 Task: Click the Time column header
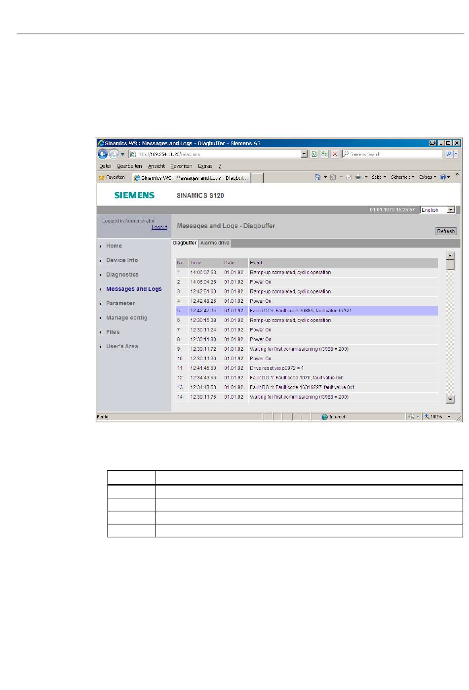(x=205, y=263)
